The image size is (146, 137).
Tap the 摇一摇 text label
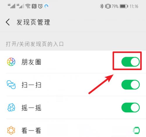pyautogui.click(x=31, y=108)
